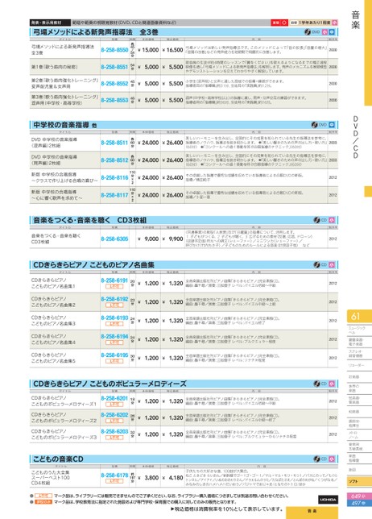
Task: Select the yellow 61 section tab
Action: pyautogui.click(x=359, y=317)
